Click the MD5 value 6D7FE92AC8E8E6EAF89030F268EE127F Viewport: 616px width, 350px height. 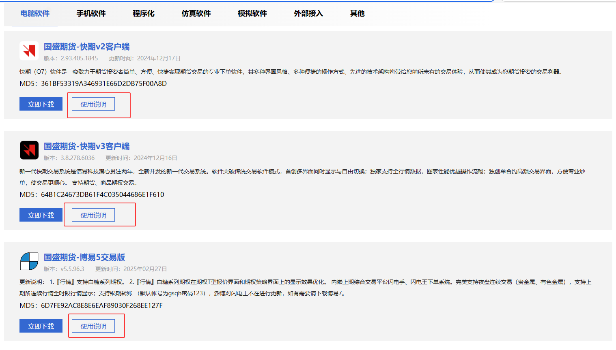pyautogui.click(x=102, y=305)
